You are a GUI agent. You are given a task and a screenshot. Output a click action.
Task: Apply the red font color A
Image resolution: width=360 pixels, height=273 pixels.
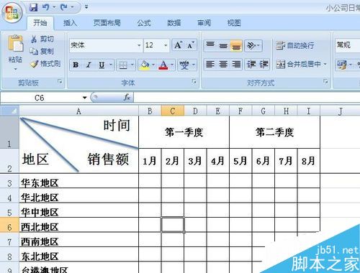pos(163,65)
